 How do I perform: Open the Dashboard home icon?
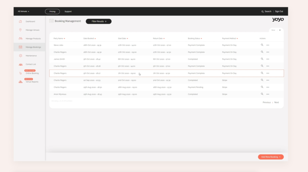tap(20, 21)
